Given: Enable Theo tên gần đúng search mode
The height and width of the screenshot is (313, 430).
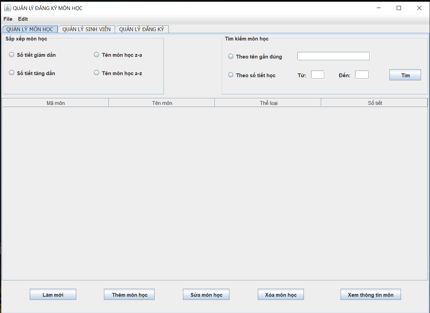Looking at the screenshot, I should (255, 56).
